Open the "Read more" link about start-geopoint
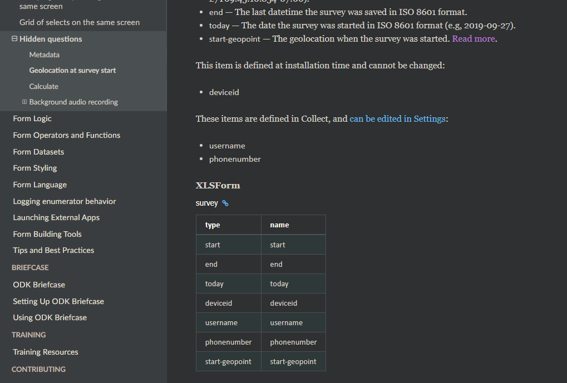Viewport: 567px width, 383px height. 473,39
